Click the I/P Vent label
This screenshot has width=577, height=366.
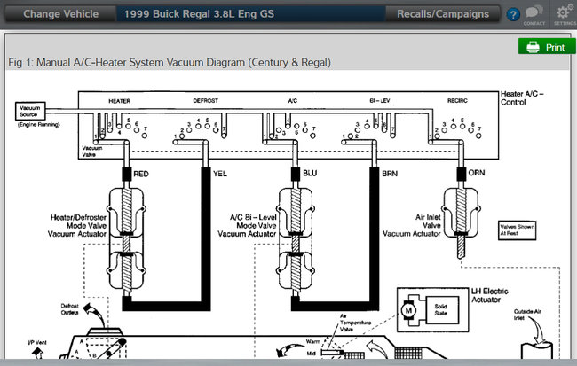point(36,342)
